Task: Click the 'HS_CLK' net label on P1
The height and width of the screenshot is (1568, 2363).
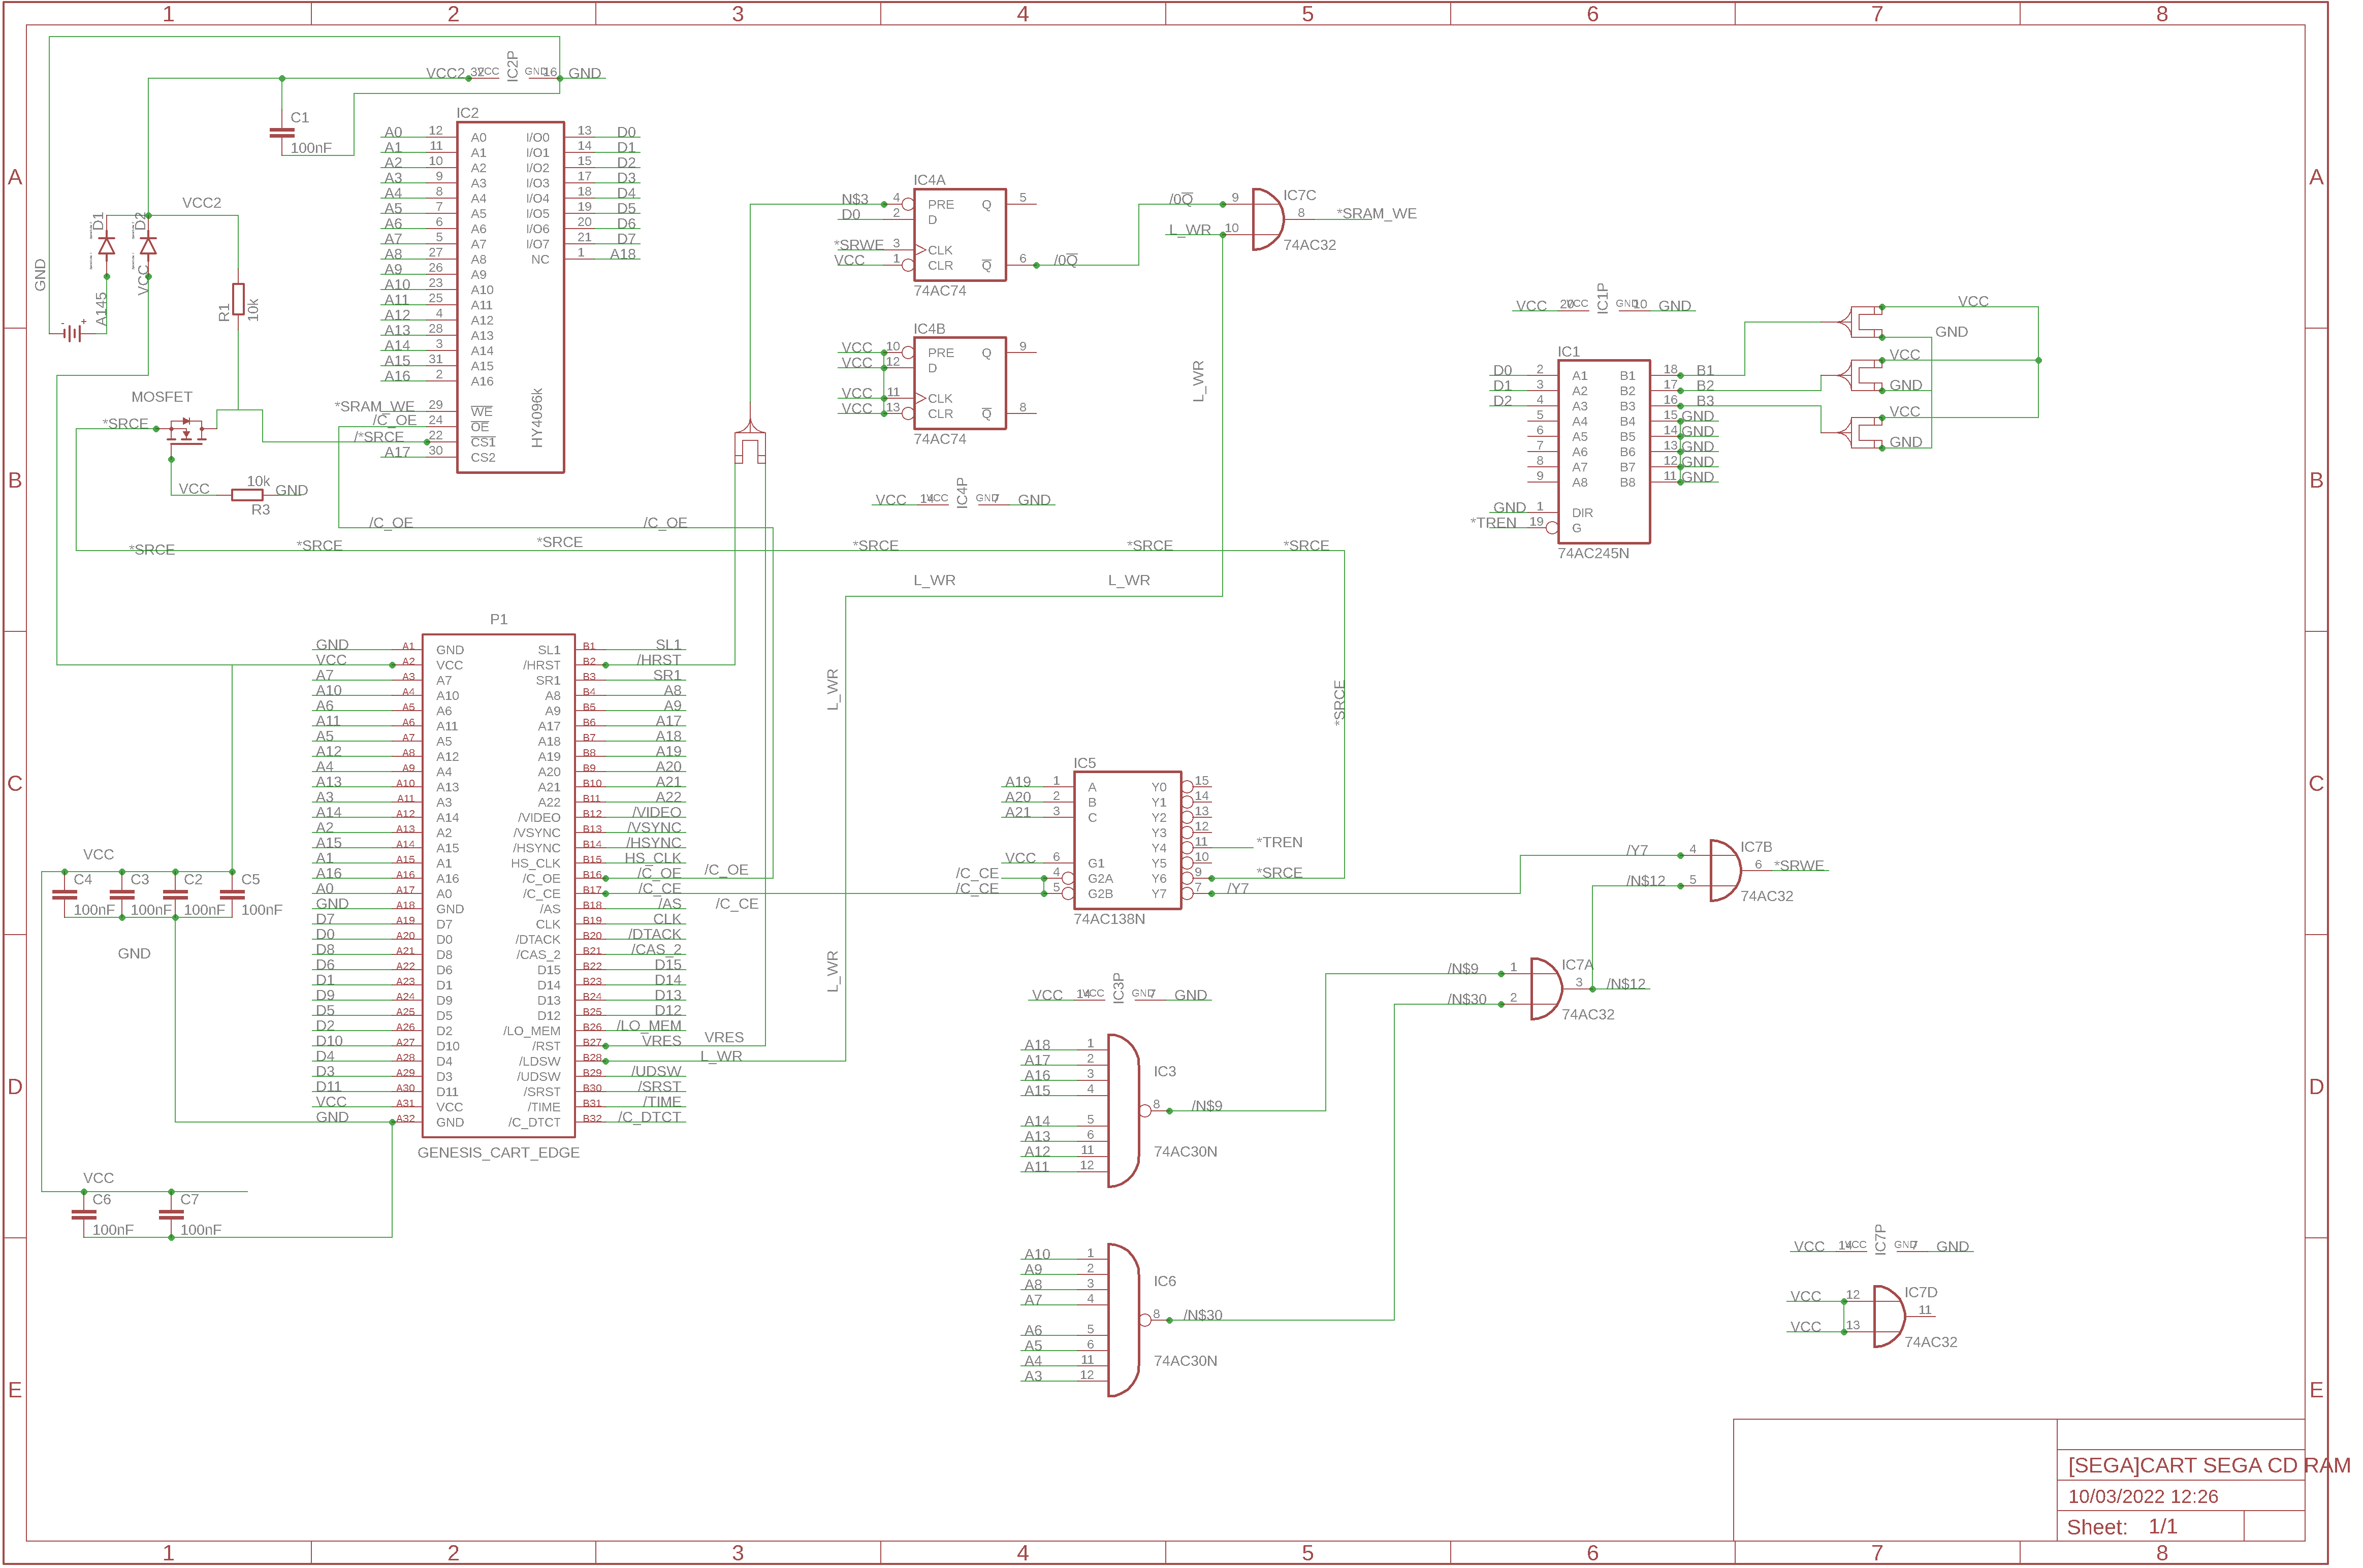Action: (x=653, y=858)
